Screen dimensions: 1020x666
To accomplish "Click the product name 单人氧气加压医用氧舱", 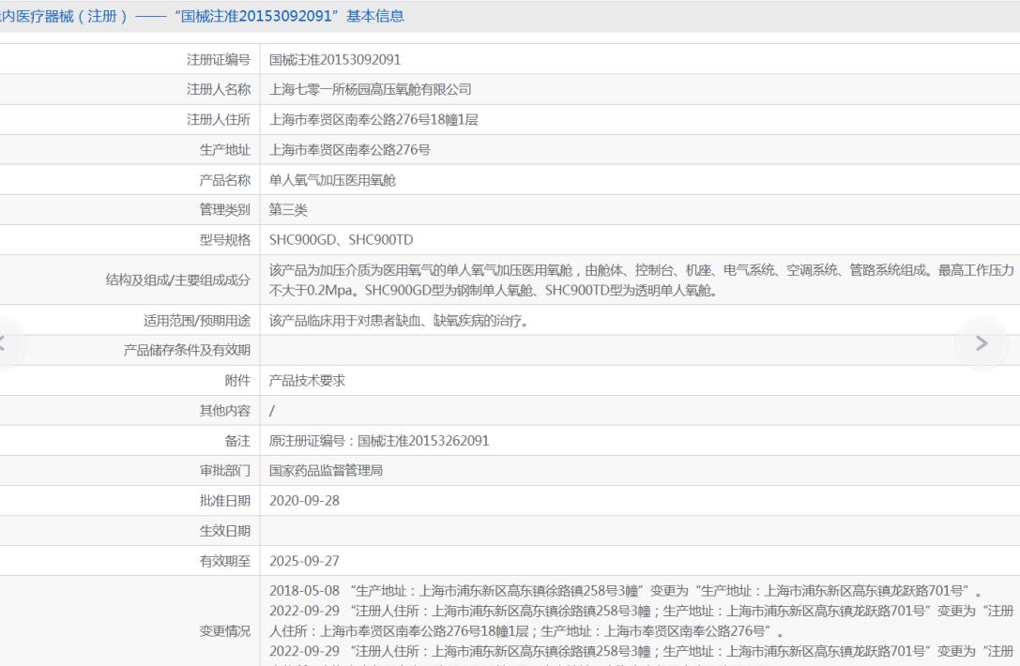I will (x=332, y=180).
